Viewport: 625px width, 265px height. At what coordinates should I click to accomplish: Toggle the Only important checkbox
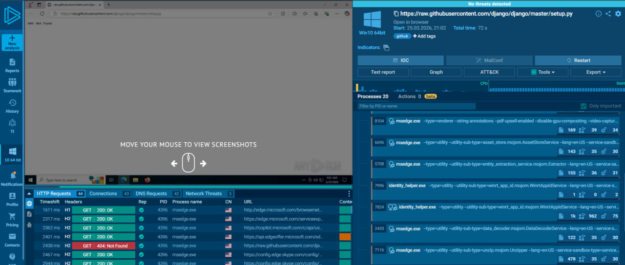(583, 106)
